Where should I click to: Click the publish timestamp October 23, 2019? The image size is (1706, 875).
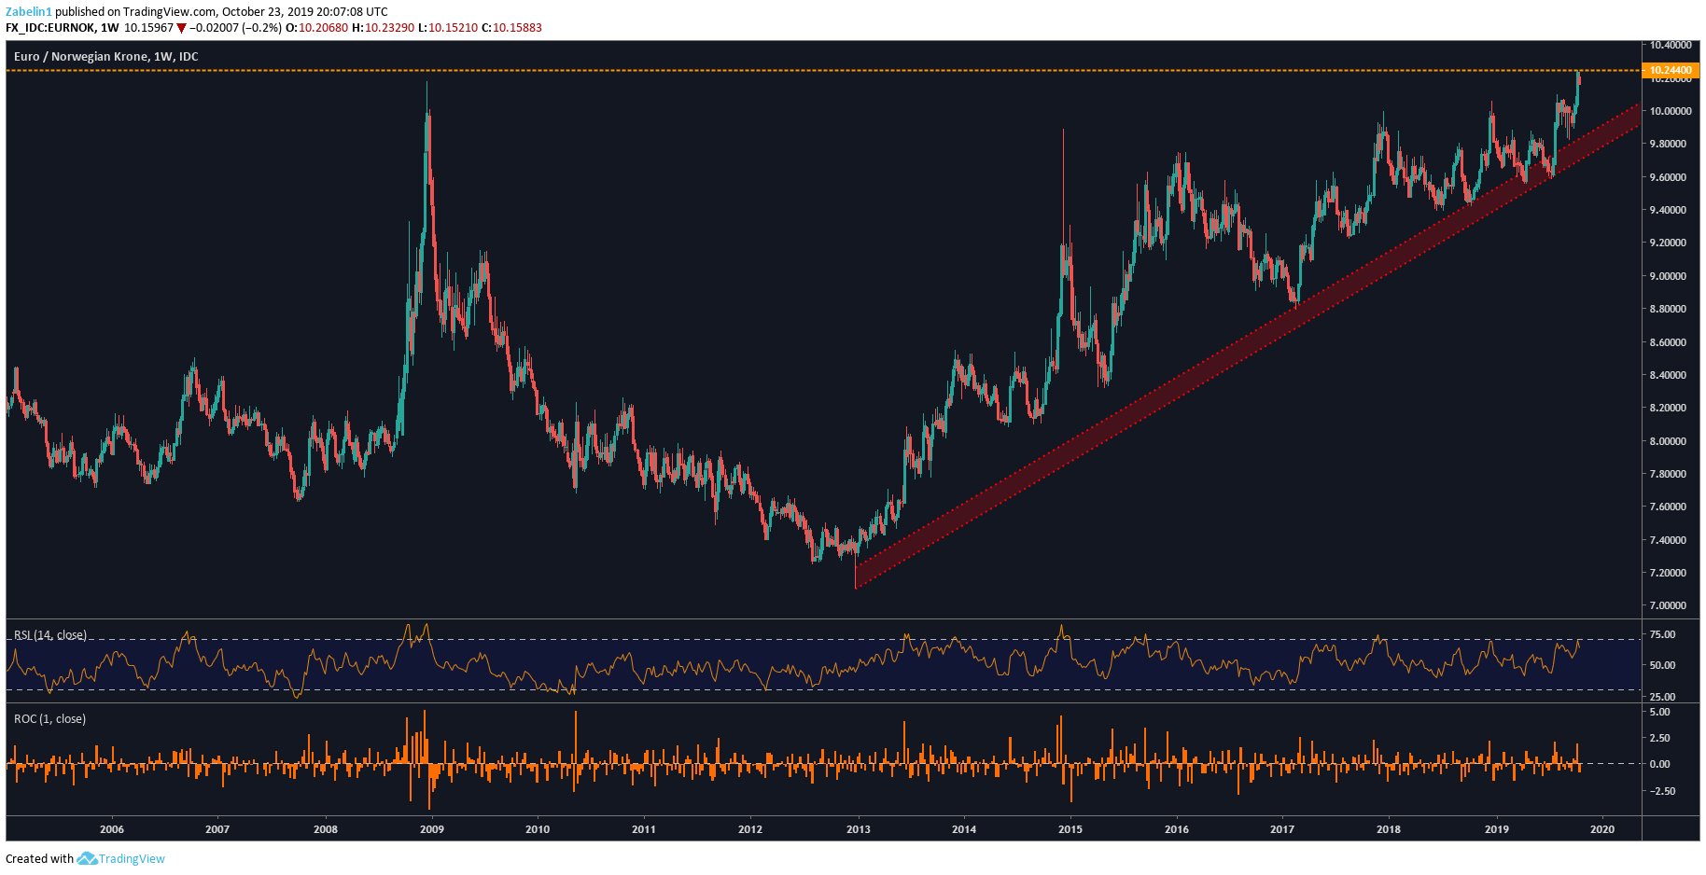coord(266,12)
